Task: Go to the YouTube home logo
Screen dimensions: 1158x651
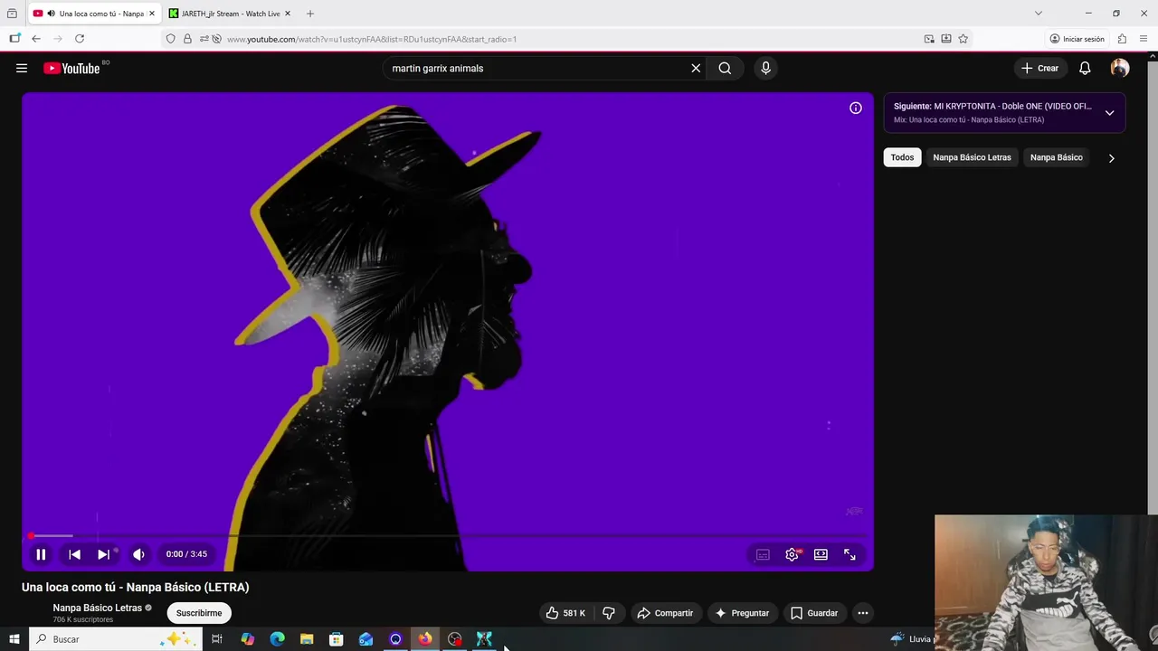Action: pyautogui.click(x=71, y=68)
